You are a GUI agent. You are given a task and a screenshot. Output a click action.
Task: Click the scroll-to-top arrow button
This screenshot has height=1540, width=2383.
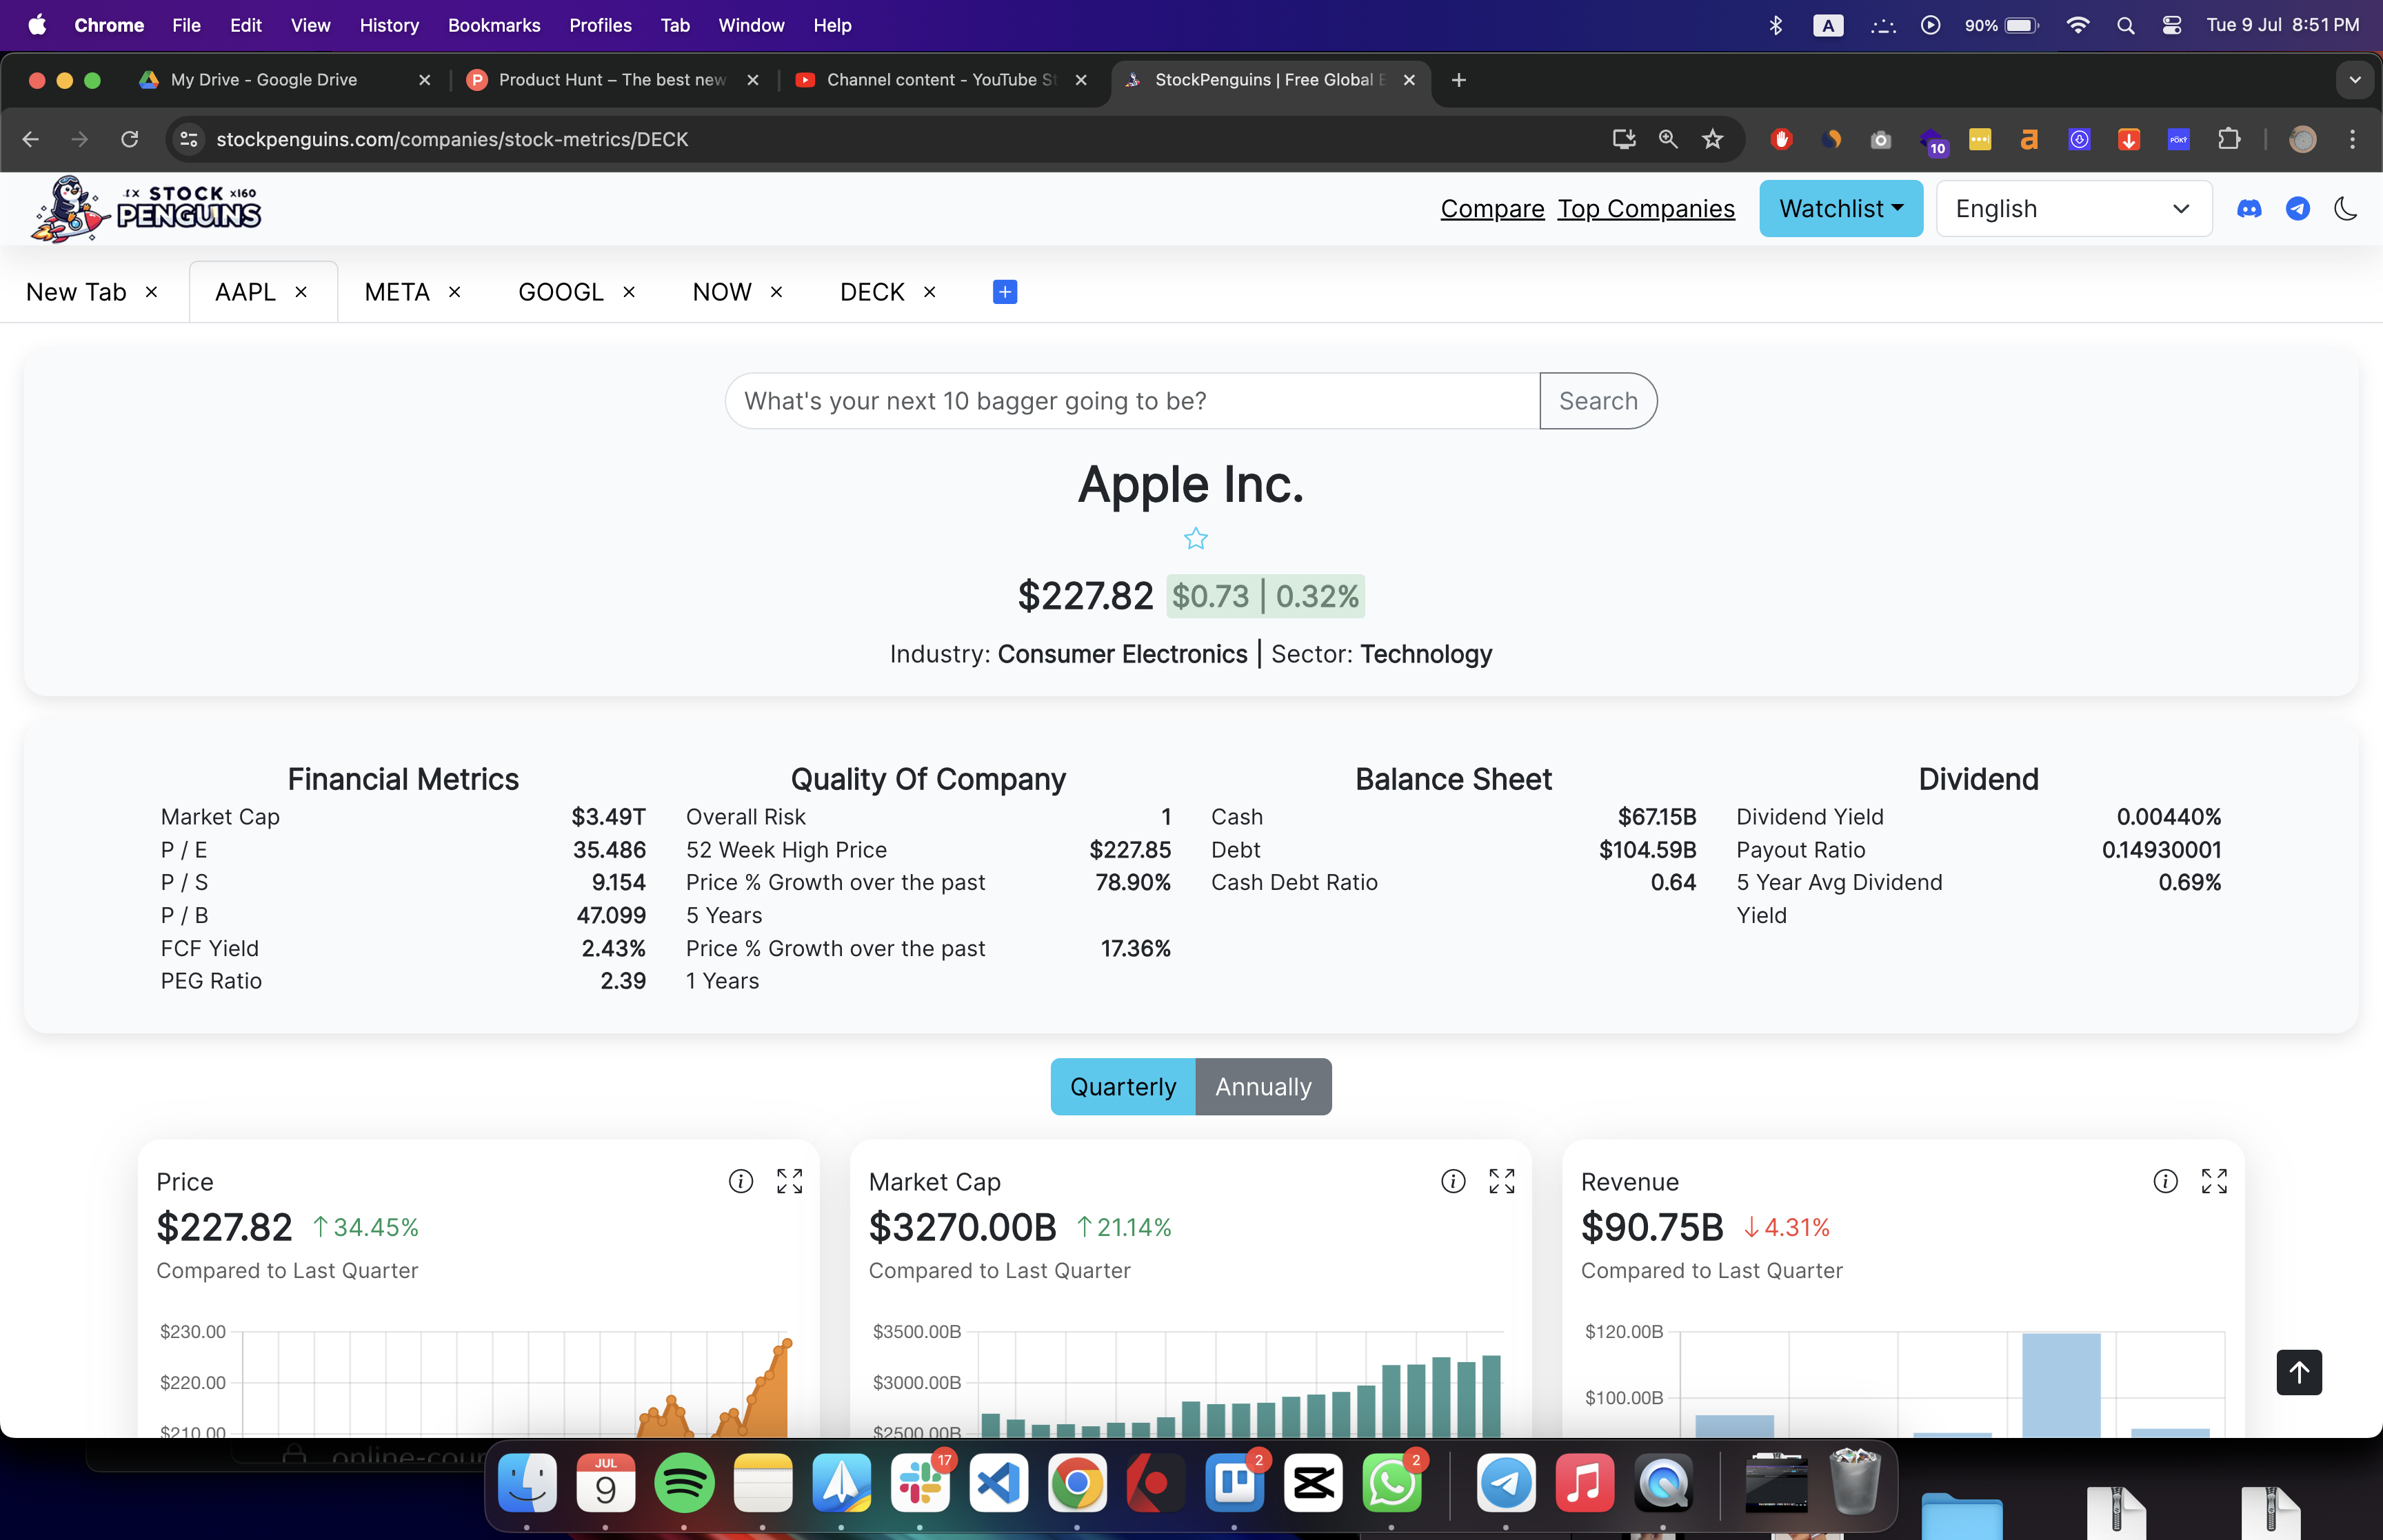point(2299,1372)
